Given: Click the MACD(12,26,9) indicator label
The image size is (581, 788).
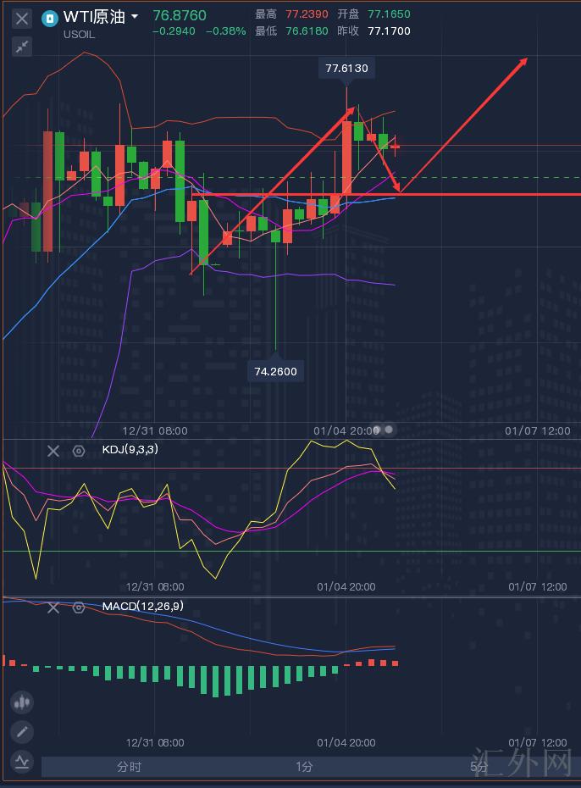Looking at the screenshot, I should click(x=142, y=606).
